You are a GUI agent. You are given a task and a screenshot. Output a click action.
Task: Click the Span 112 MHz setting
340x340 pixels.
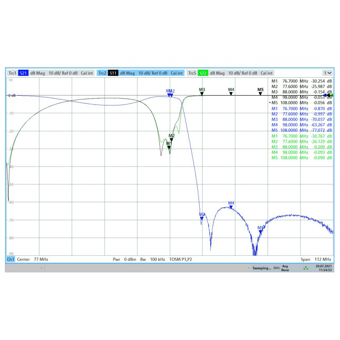pos(316,259)
